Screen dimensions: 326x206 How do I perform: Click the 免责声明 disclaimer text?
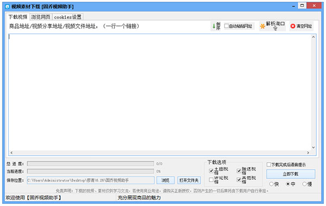tap(162, 191)
